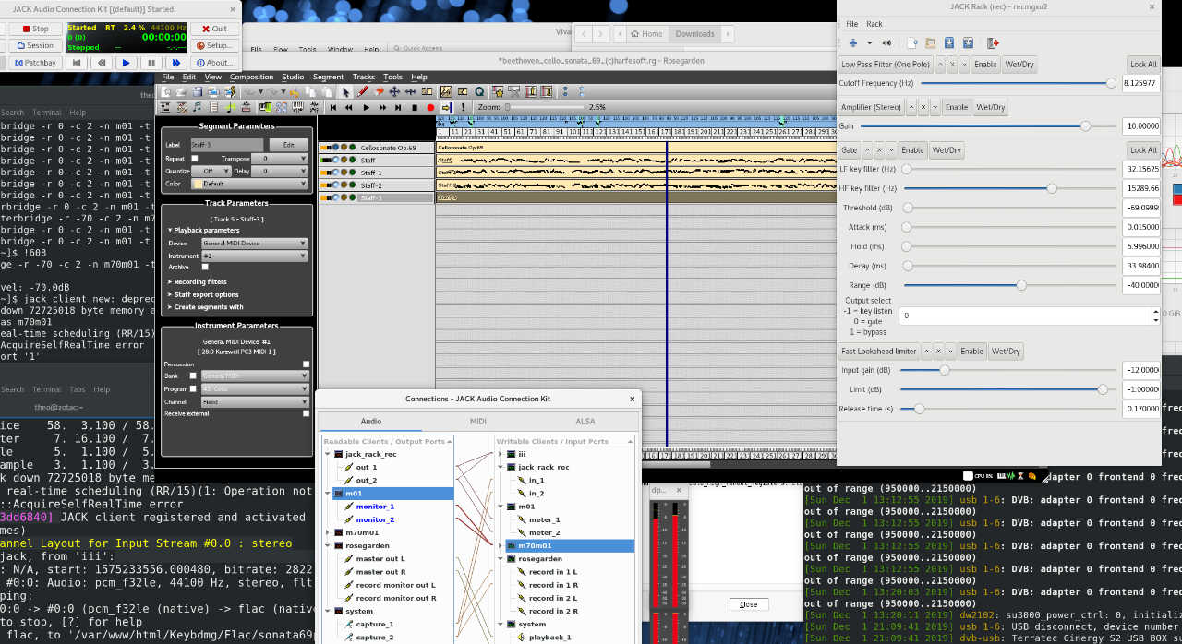1182x644 pixels.
Task: Toggle the Repeat checkbox in Segment Parameters
Action: [194, 159]
